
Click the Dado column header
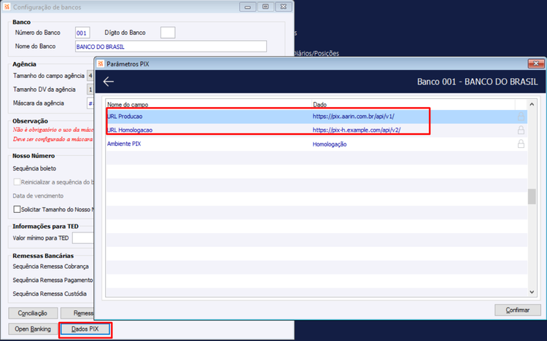pyautogui.click(x=320, y=105)
